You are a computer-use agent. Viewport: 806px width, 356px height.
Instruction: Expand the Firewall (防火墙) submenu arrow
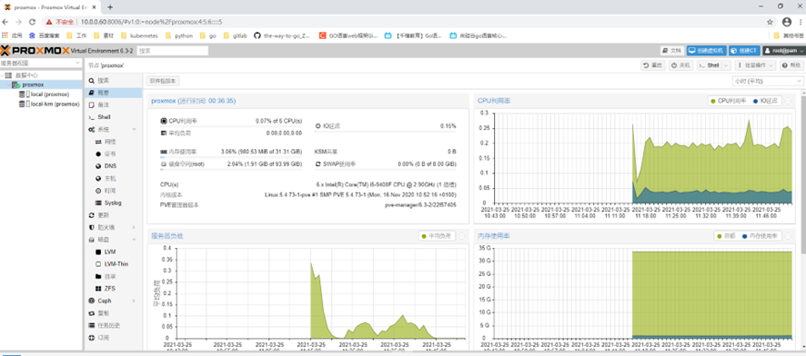(134, 227)
